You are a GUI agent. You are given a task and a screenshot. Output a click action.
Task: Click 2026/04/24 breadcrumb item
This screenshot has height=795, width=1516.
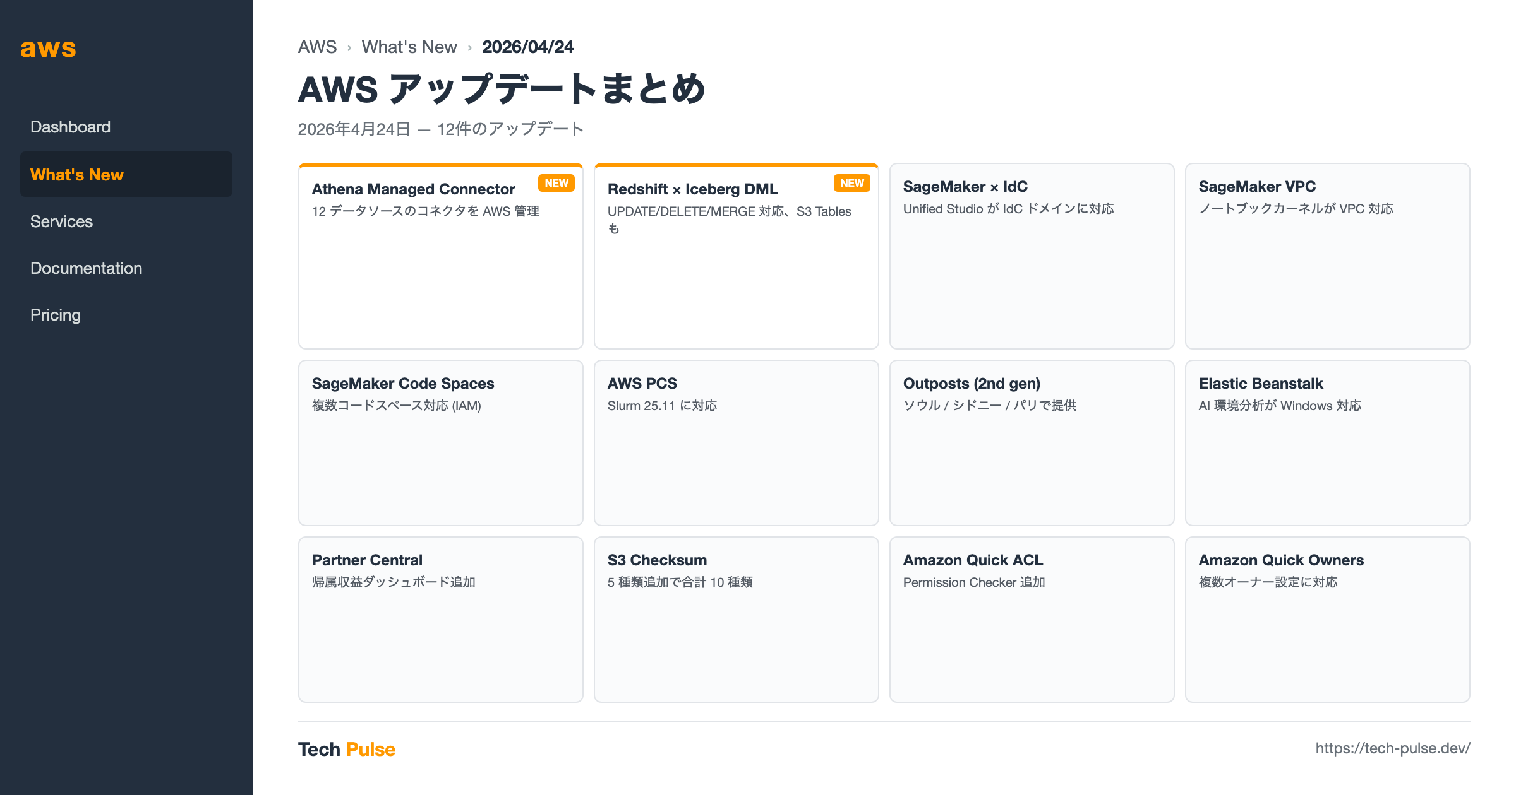tap(527, 47)
